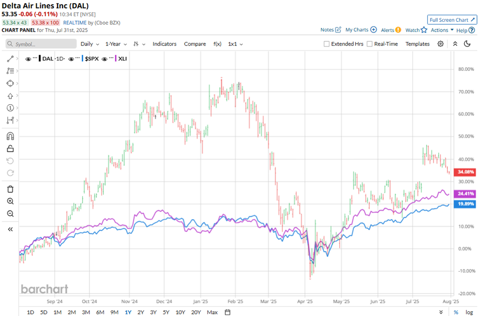Image resolution: width=480 pixels, height=316 pixels.
Task: Select the 3M time range
Action: [x=86, y=312]
